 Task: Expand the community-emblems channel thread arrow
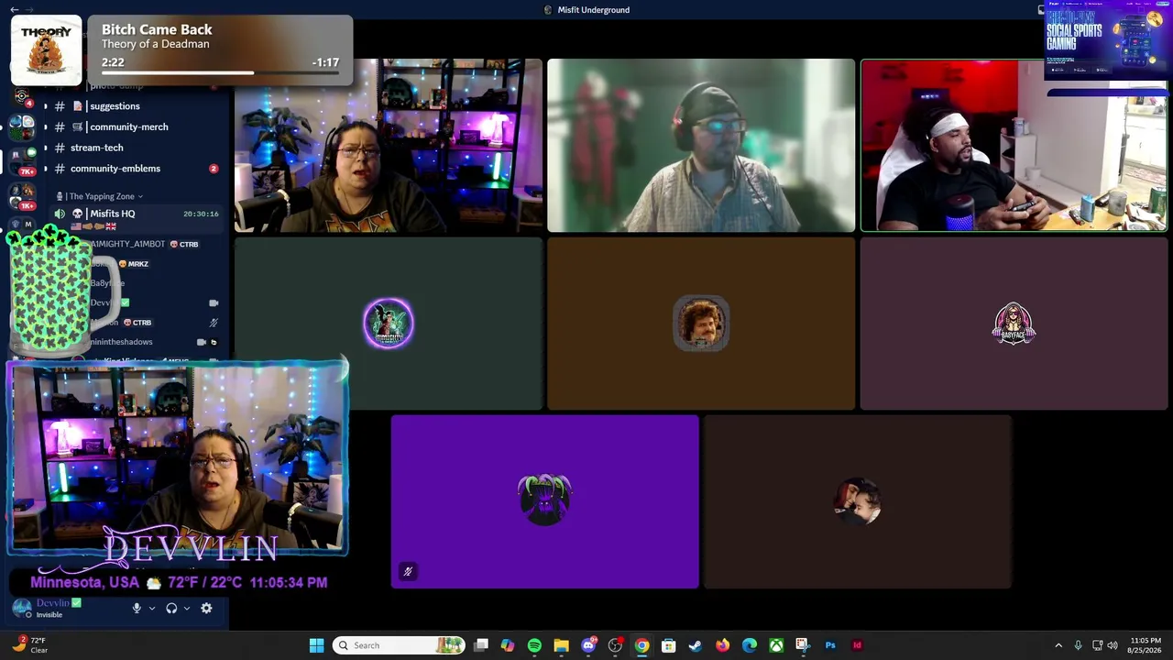[x=46, y=169]
